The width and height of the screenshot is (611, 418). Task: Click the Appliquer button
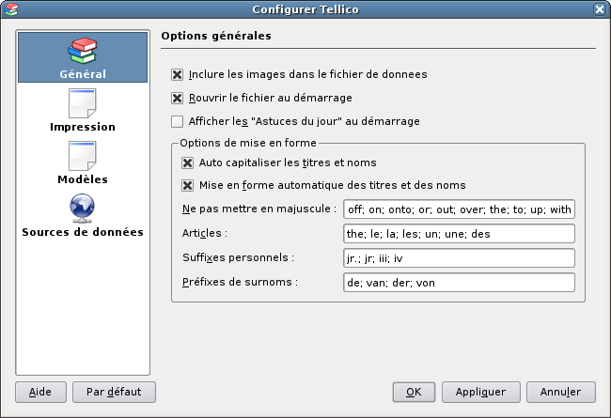point(481,392)
